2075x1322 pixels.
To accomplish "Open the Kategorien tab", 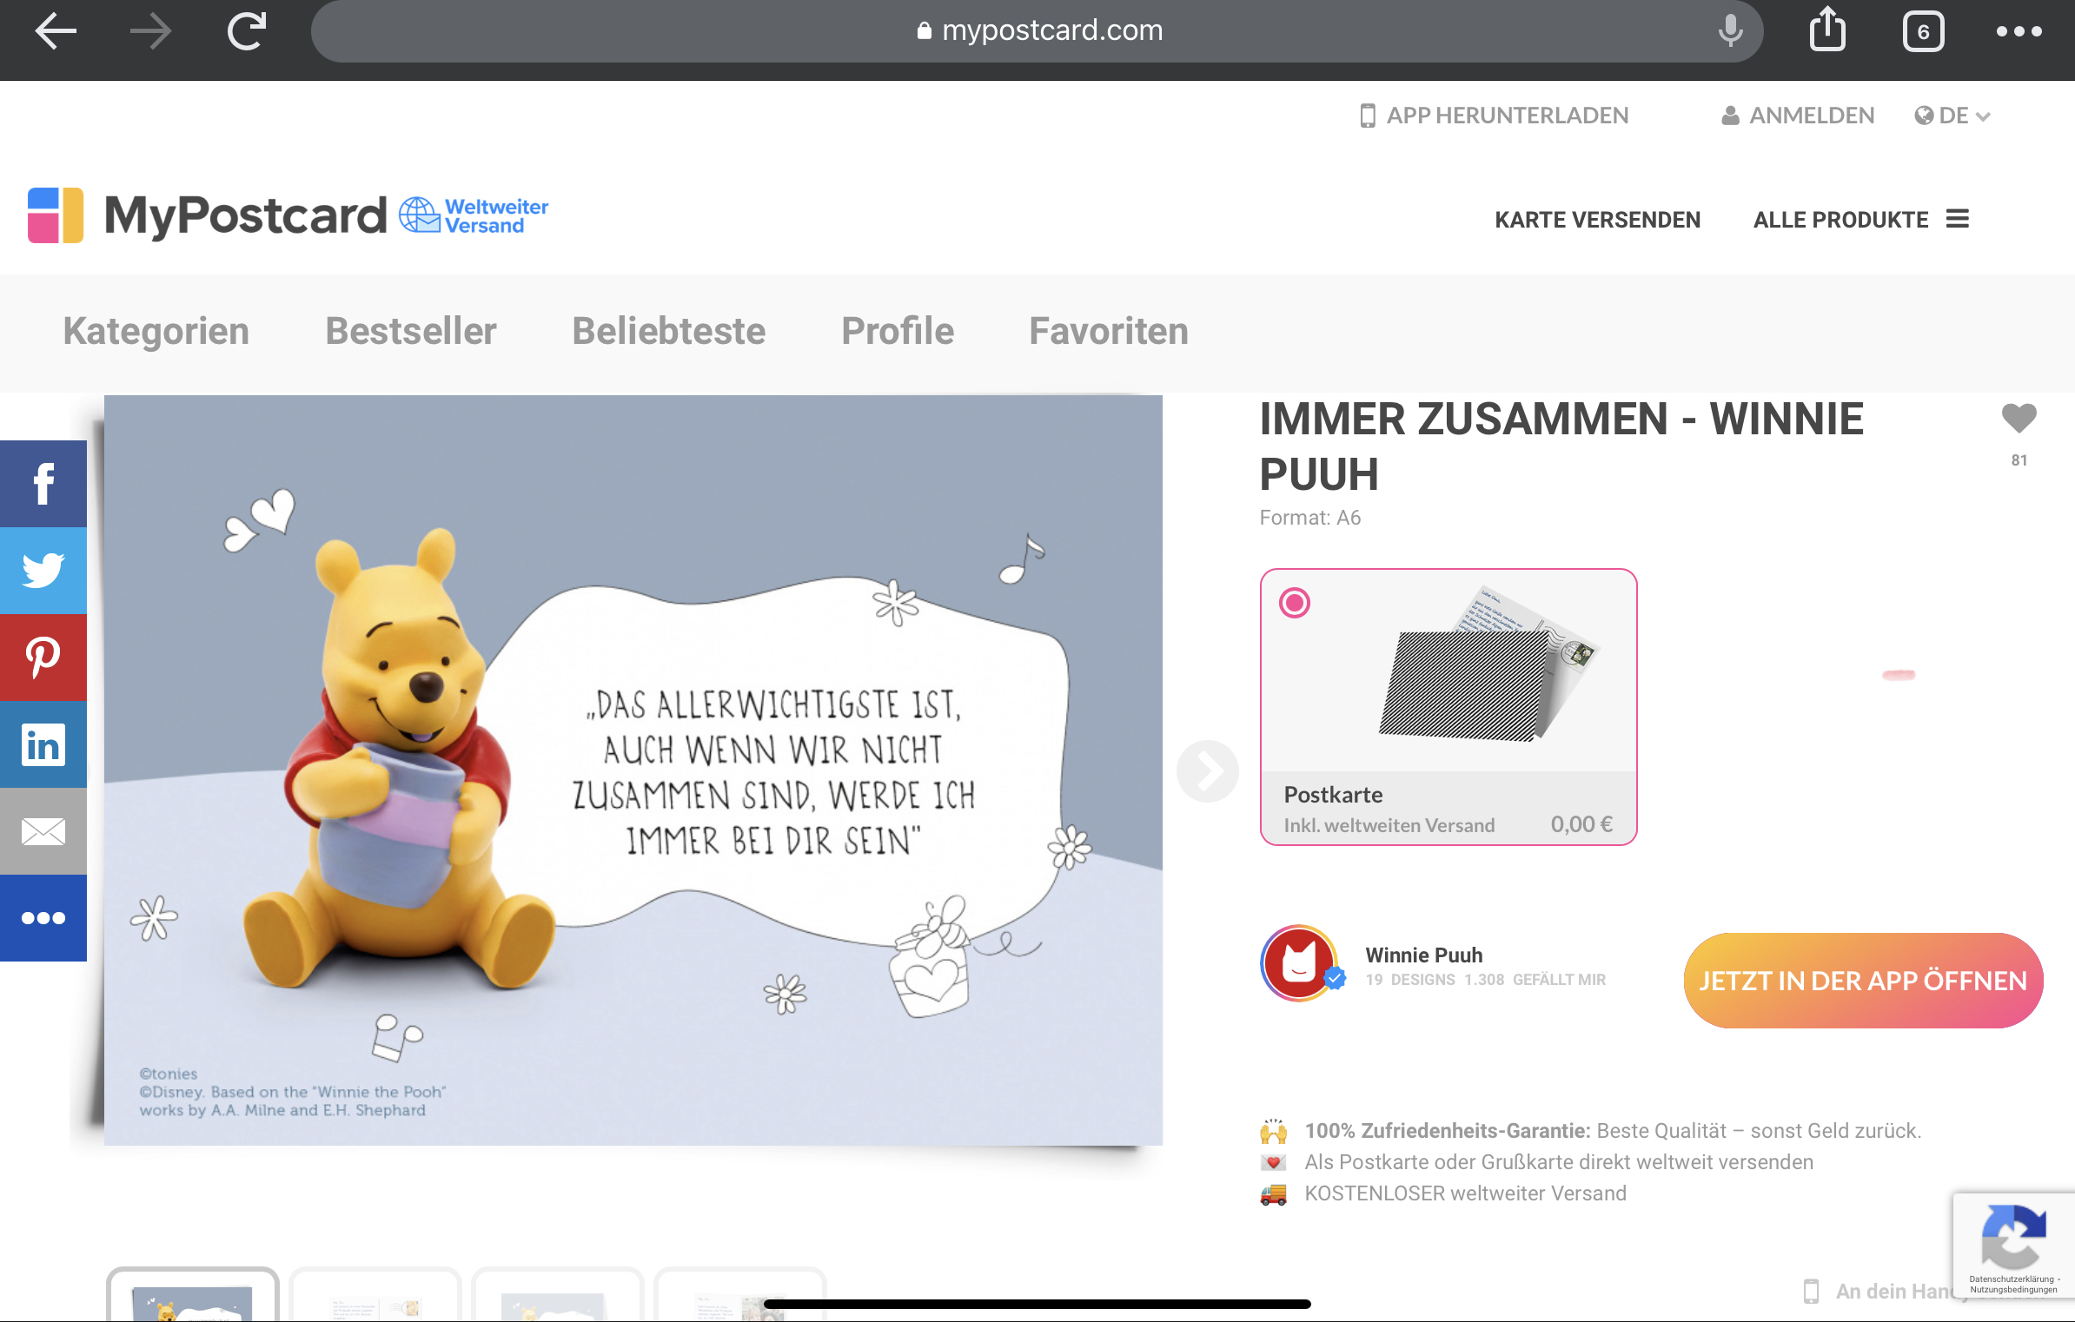I will point(156,331).
